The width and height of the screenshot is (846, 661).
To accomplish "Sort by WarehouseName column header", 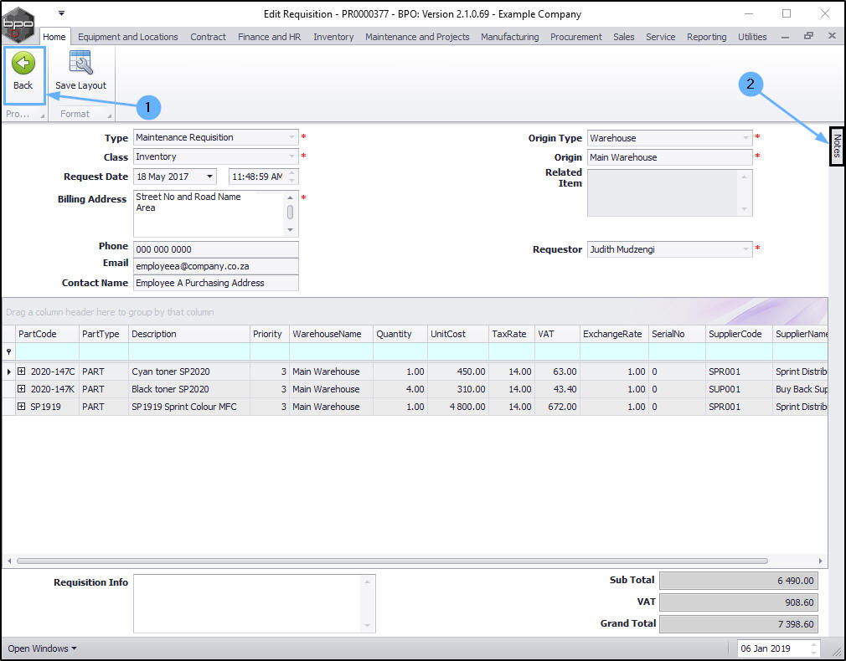I will click(331, 334).
